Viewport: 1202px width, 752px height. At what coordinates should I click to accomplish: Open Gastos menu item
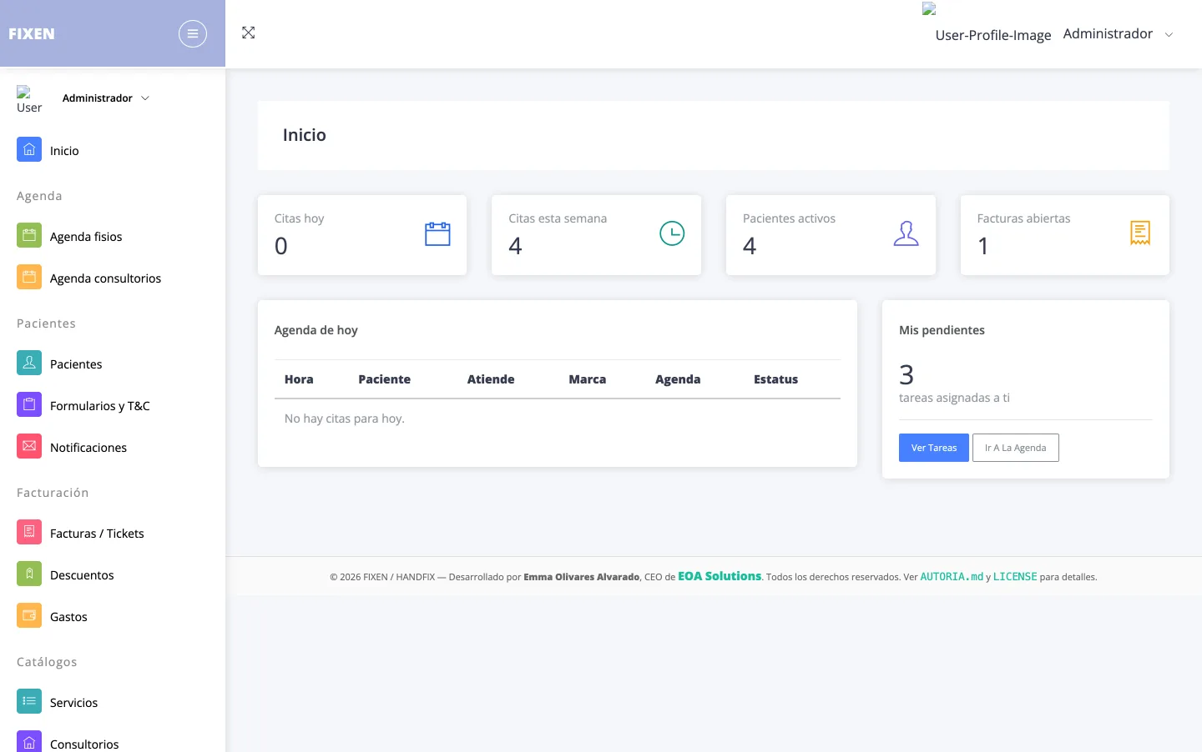(x=68, y=617)
